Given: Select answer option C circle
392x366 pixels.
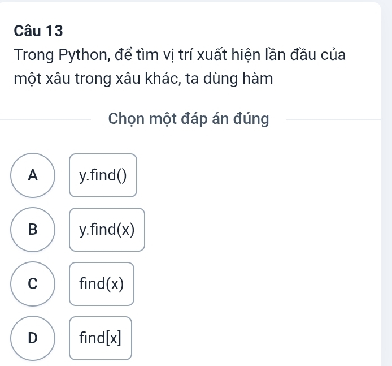Looking at the screenshot, I should tap(33, 284).
